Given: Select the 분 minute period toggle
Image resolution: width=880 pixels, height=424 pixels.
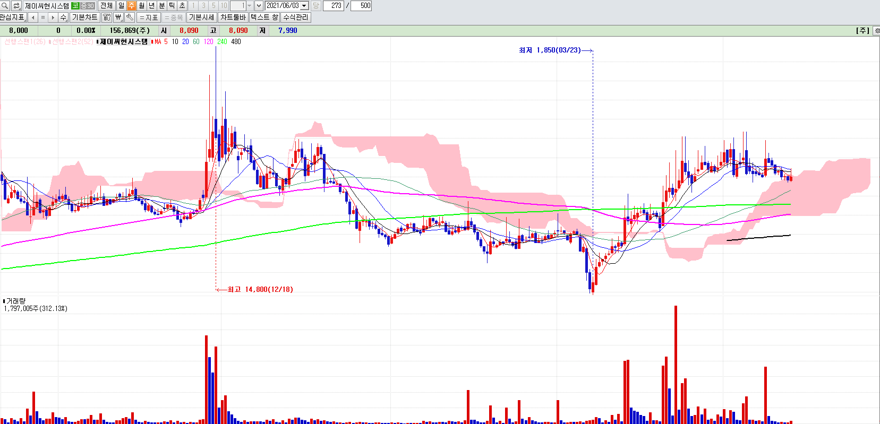Looking at the screenshot, I should coord(161,5).
